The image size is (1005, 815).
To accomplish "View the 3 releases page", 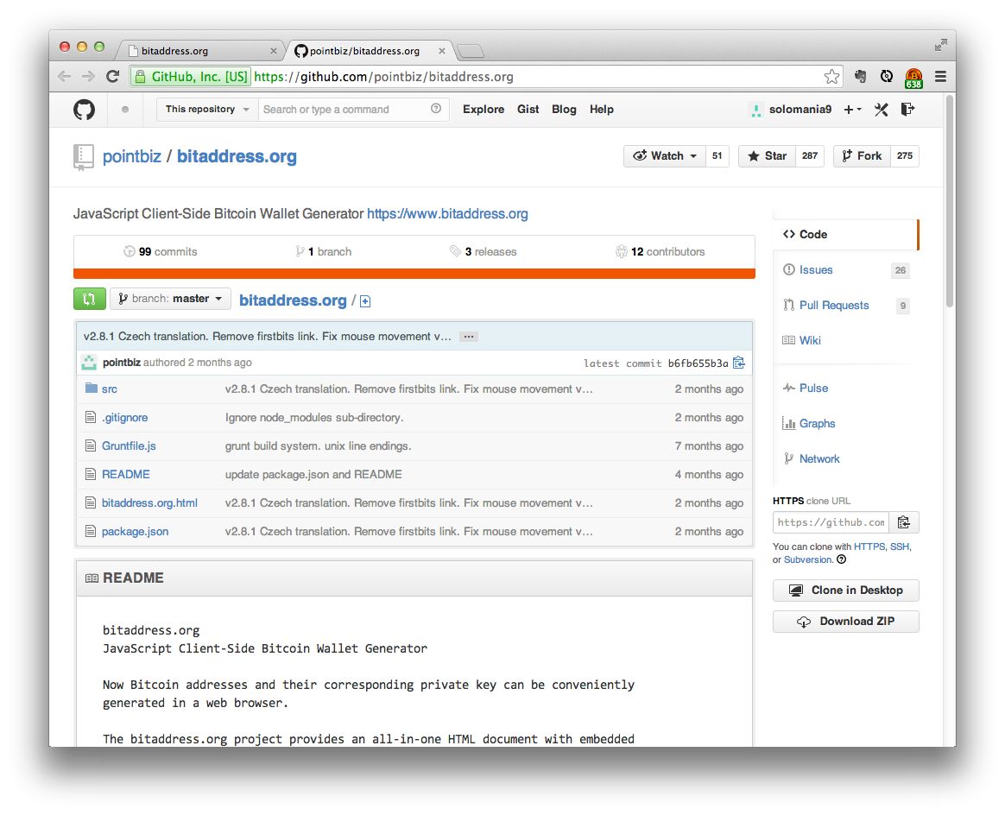I will pyautogui.click(x=484, y=252).
